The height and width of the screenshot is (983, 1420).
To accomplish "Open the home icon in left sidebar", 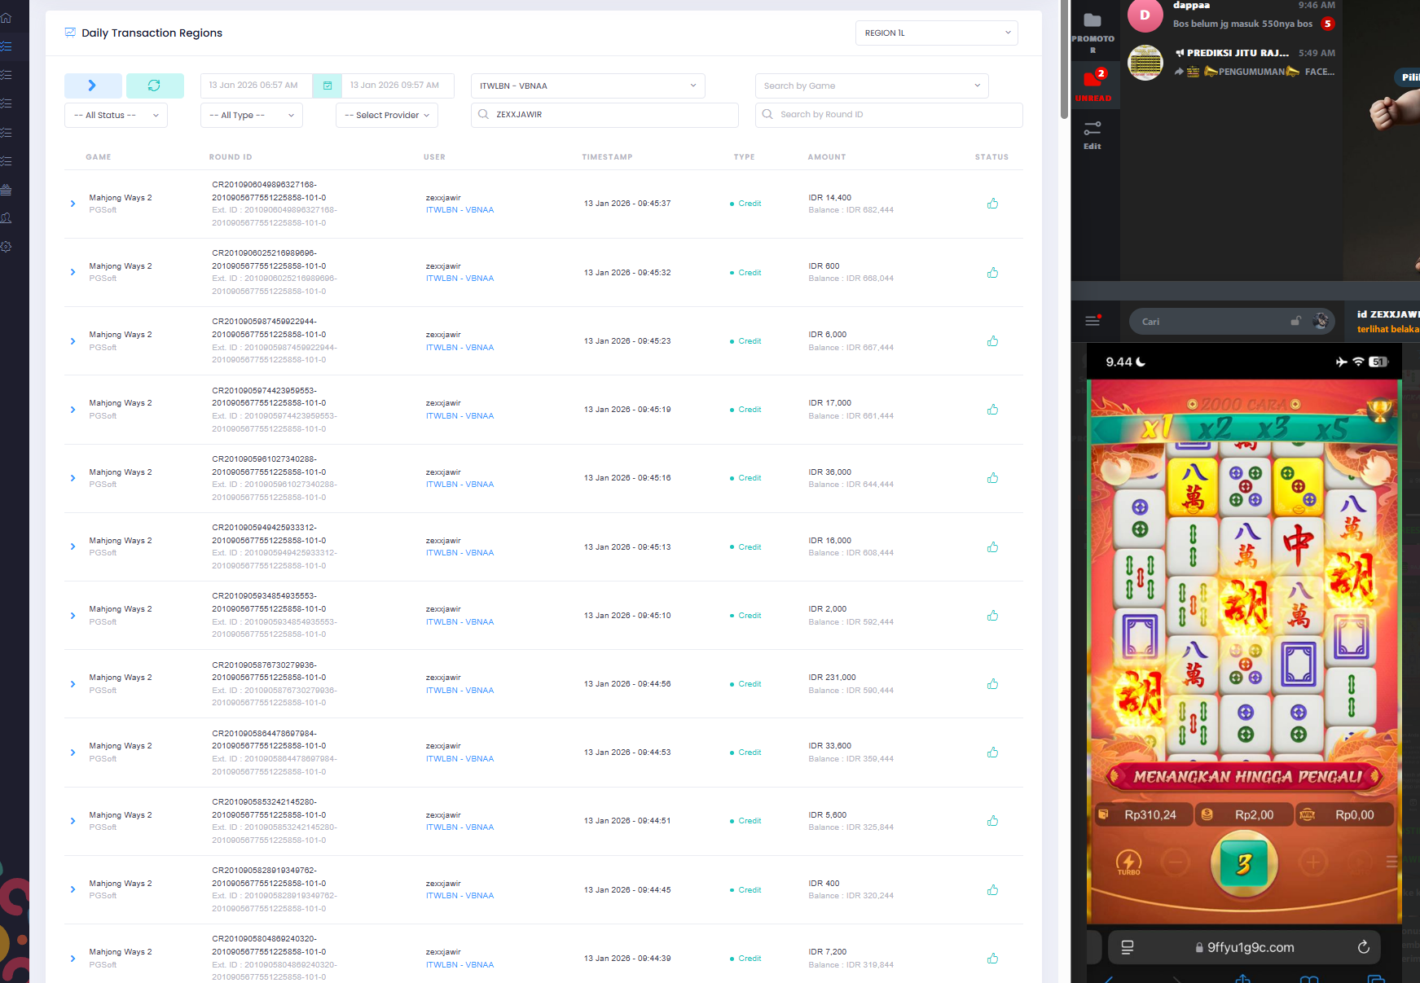I will [x=7, y=17].
